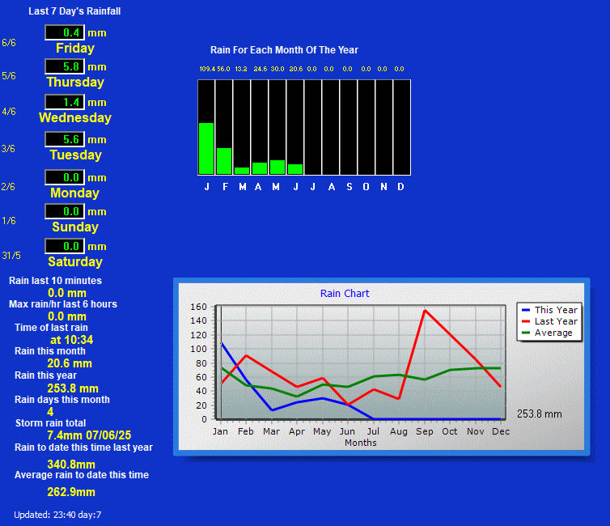Click the June green bar
Image resolution: width=610 pixels, height=526 pixels.
click(295, 169)
